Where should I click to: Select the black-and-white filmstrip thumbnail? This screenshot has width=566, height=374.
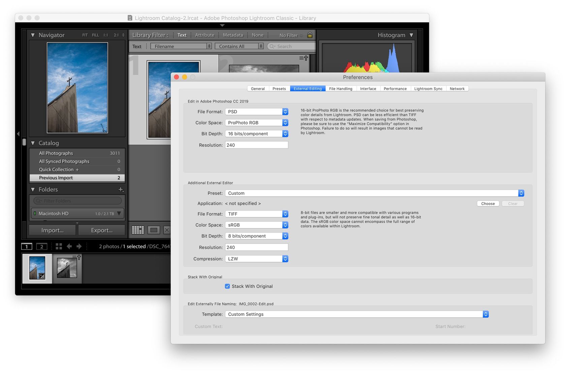tap(67, 268)
